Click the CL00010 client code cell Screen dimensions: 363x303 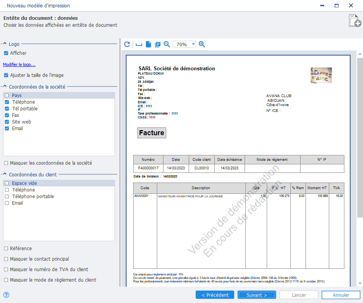201,168
